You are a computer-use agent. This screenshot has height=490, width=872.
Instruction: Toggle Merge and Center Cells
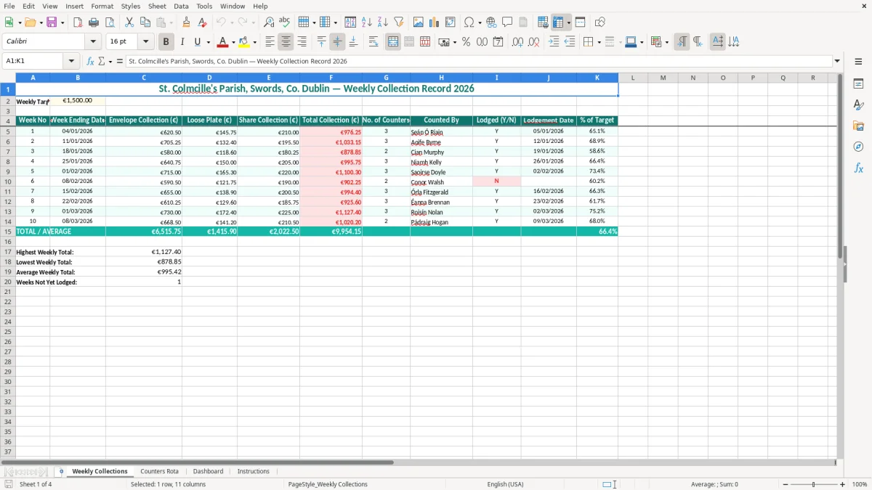coord(393,42)
